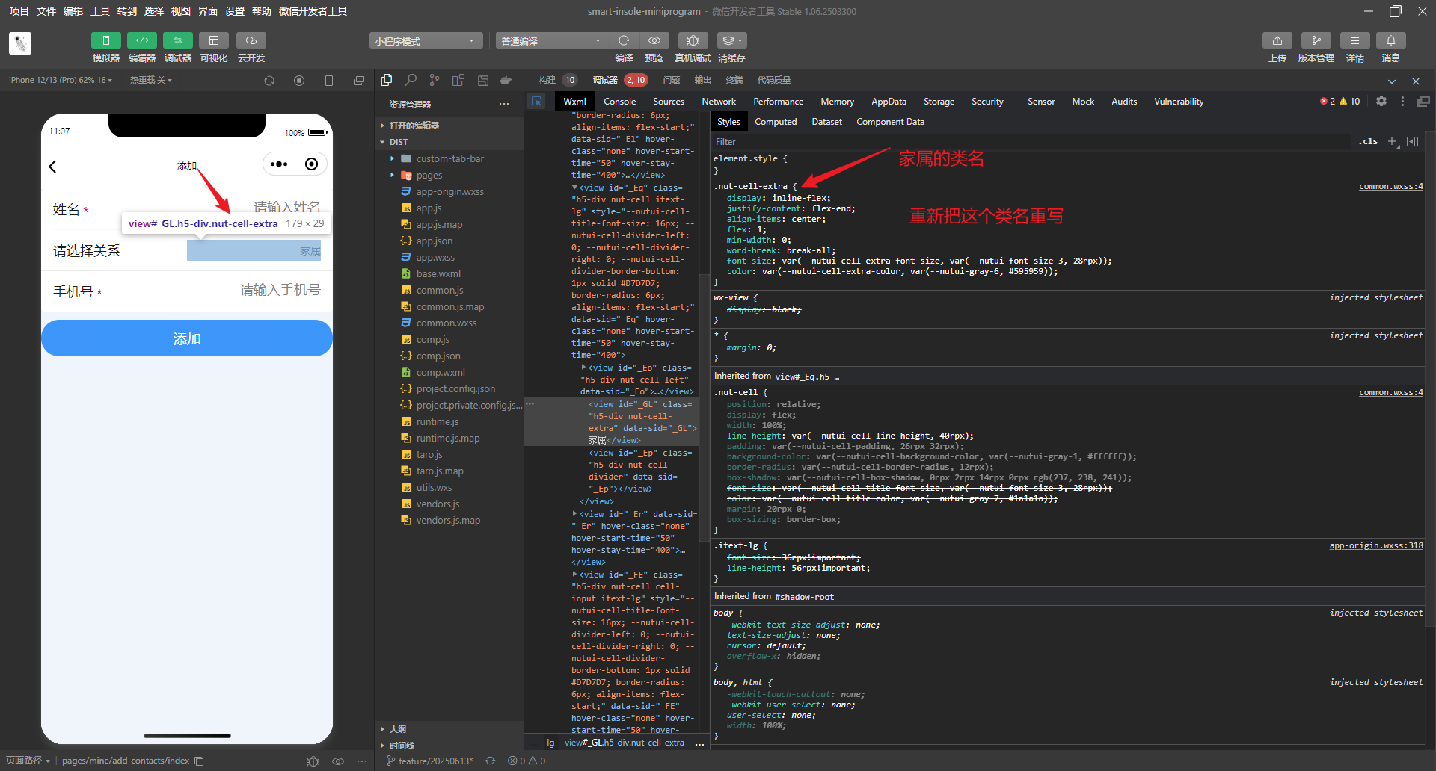Screen dimensions: 1436x771
Task: Open 版本管理 version control icon
Action: pos(1316,40)
